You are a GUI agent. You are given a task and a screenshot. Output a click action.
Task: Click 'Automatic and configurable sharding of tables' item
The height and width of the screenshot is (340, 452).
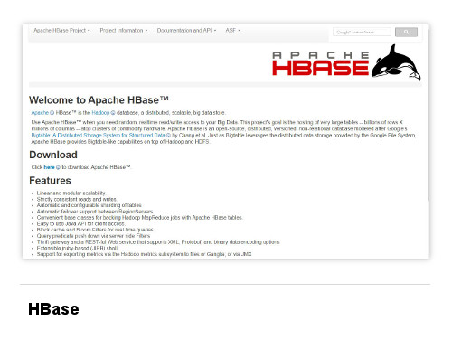tap(89, 205)
